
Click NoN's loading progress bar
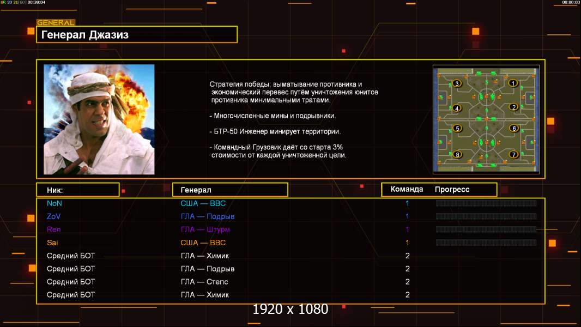point(486,203)
